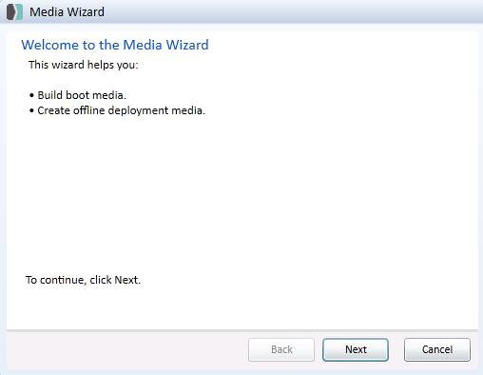
Task: Click the Media Wizard app icon
Action: click(14, 12)
